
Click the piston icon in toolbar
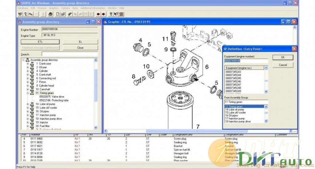pos(26,14)
